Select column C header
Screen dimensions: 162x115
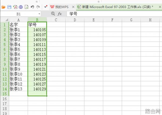coord(56,20)
